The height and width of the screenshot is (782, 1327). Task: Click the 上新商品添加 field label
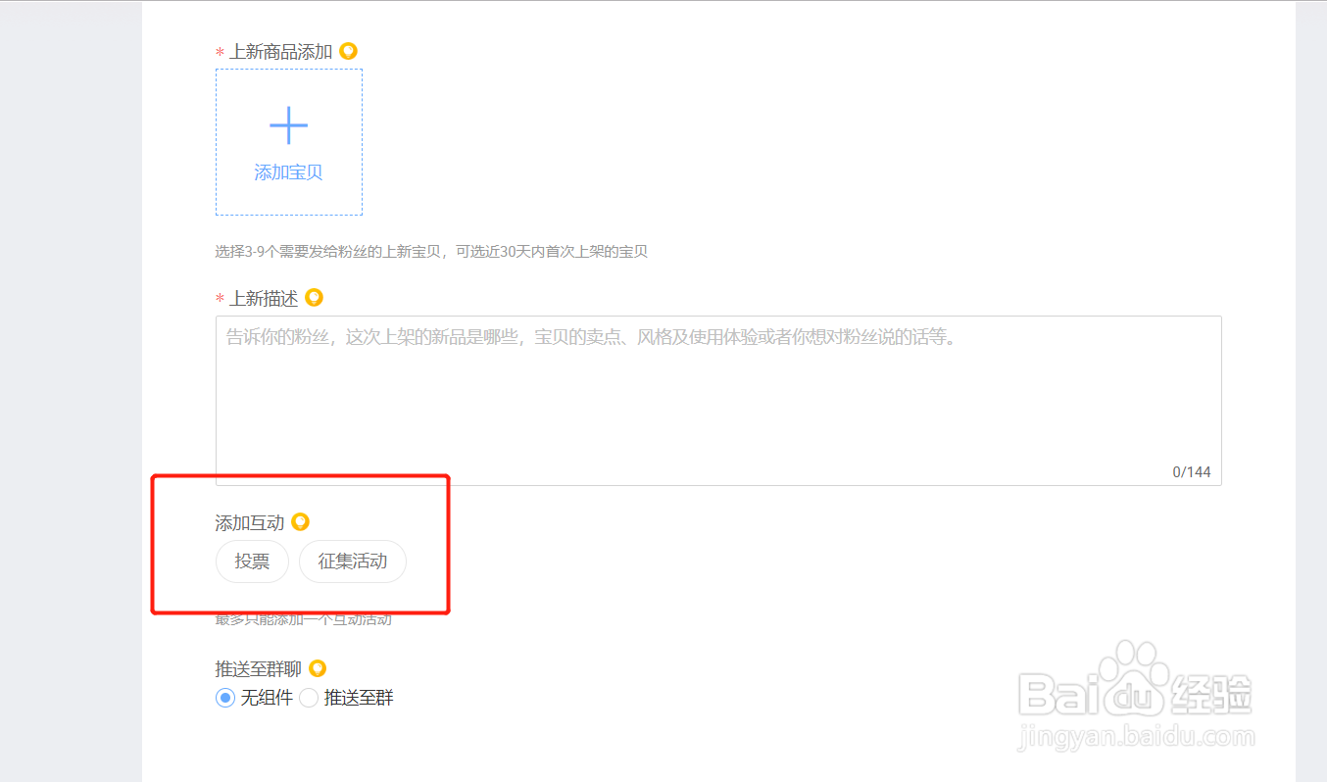pyautogui.click(x=280, y=52)
